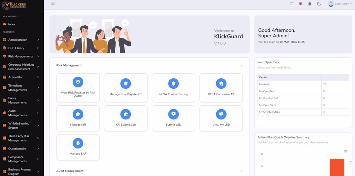355x176 pixels.
Task: Click the Audit Management section title
Action: coord(70,171)
